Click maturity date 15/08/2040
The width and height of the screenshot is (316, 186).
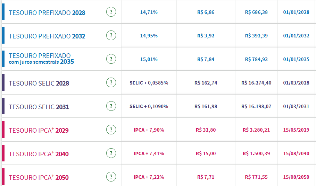pos(296,153)
